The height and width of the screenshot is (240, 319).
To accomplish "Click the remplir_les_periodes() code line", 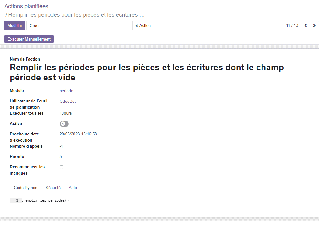I will click(x=46, y=200).
